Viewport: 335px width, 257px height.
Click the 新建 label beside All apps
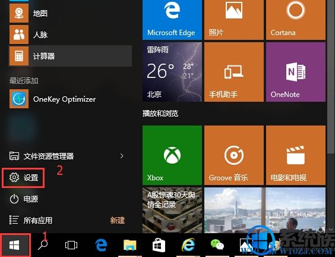[x=117, y=220]
